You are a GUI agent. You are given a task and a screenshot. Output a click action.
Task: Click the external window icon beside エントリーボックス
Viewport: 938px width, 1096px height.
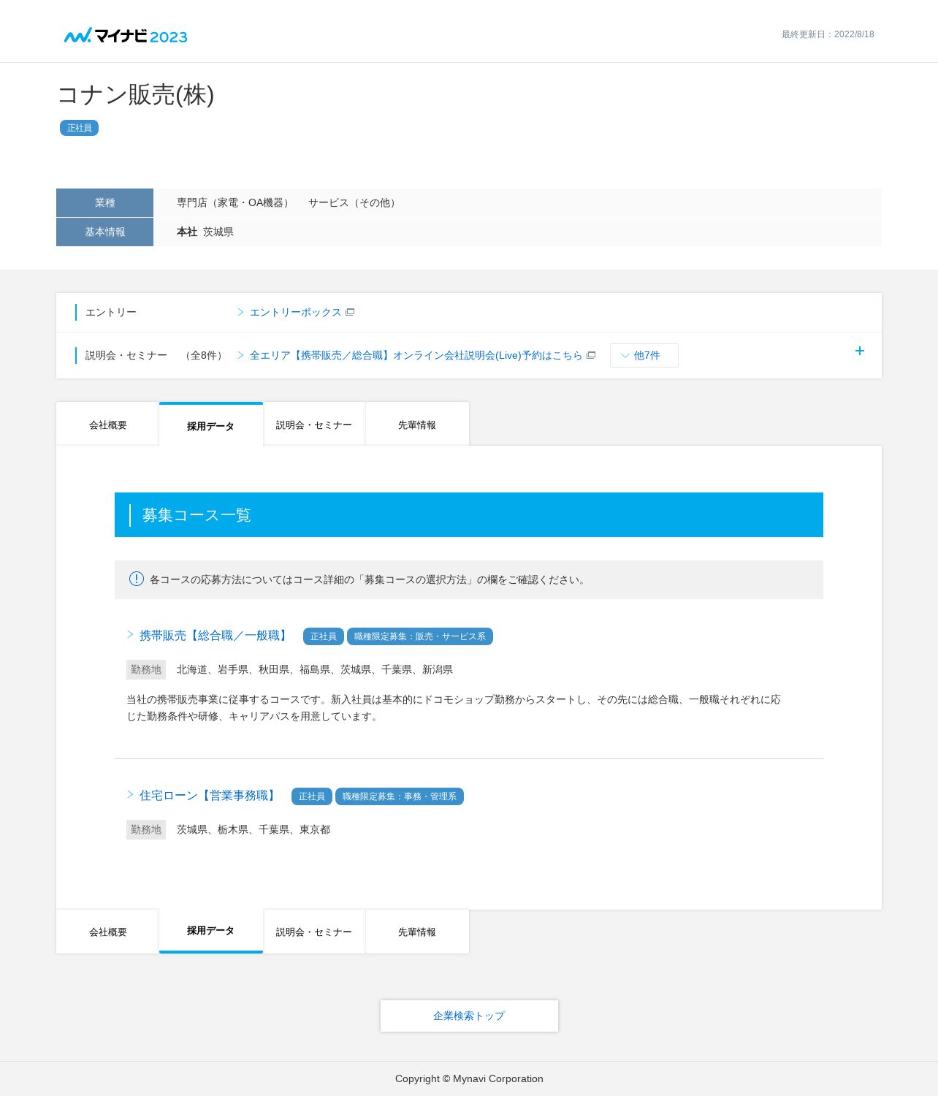(350, 312)
